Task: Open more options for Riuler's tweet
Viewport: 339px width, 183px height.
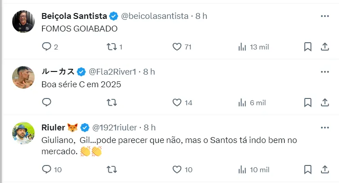Action: [325, 127]
